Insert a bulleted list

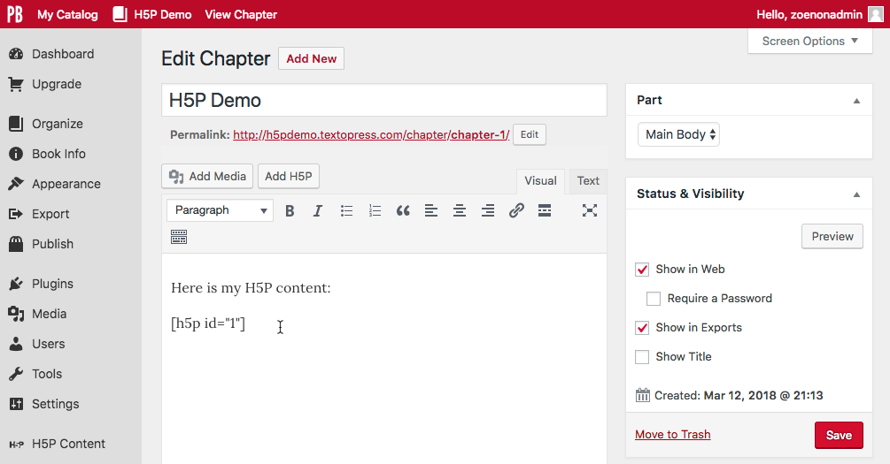tap(346, 210)
